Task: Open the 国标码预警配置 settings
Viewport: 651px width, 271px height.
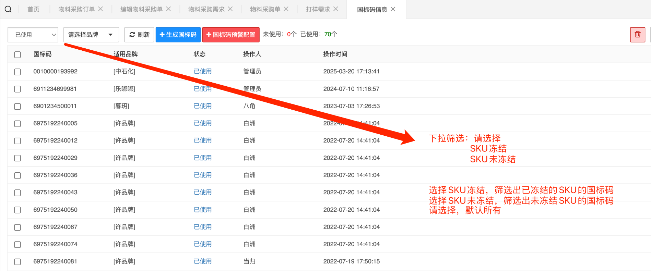Action: (230, 35)
